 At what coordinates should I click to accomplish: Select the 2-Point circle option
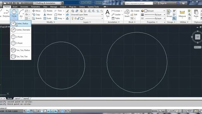tap(21, 37)
